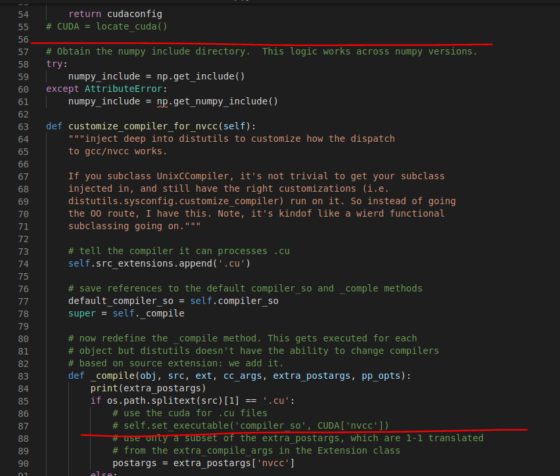Click the try keyword
Screen dimensions: 560x476
(55, 64)
